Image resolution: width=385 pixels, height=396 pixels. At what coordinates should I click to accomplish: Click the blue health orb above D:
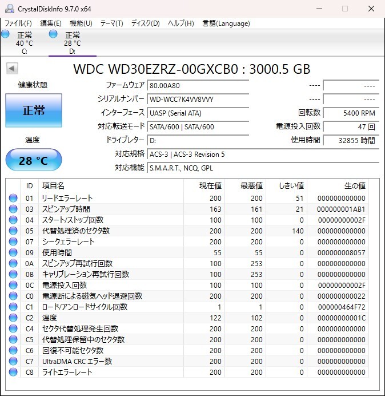(53, 34)
